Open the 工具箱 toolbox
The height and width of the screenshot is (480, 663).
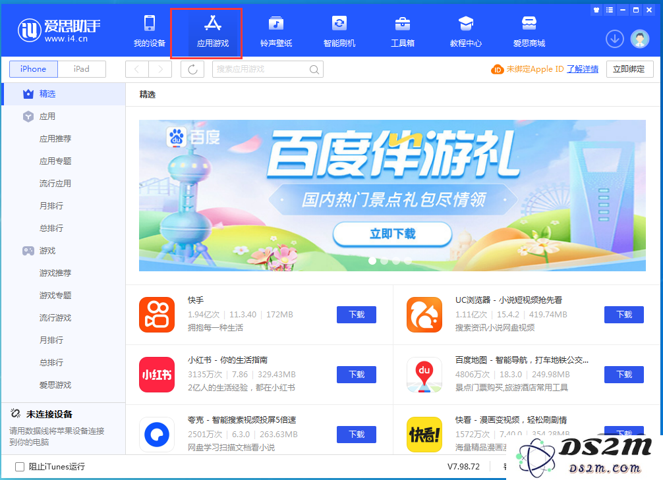[403, 31]
